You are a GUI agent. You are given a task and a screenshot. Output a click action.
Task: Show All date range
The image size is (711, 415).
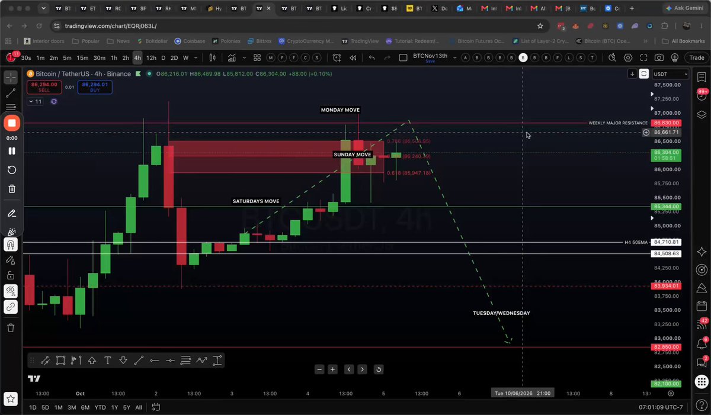[138, 407]
